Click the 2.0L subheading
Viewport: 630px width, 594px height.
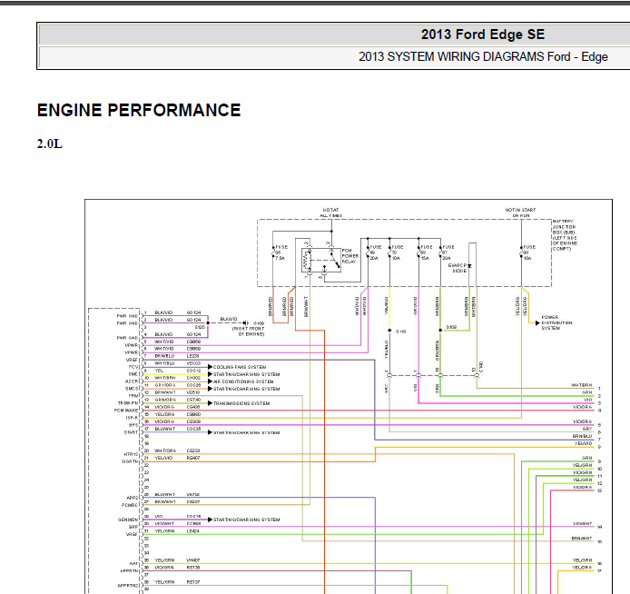(x=49, y=144)
